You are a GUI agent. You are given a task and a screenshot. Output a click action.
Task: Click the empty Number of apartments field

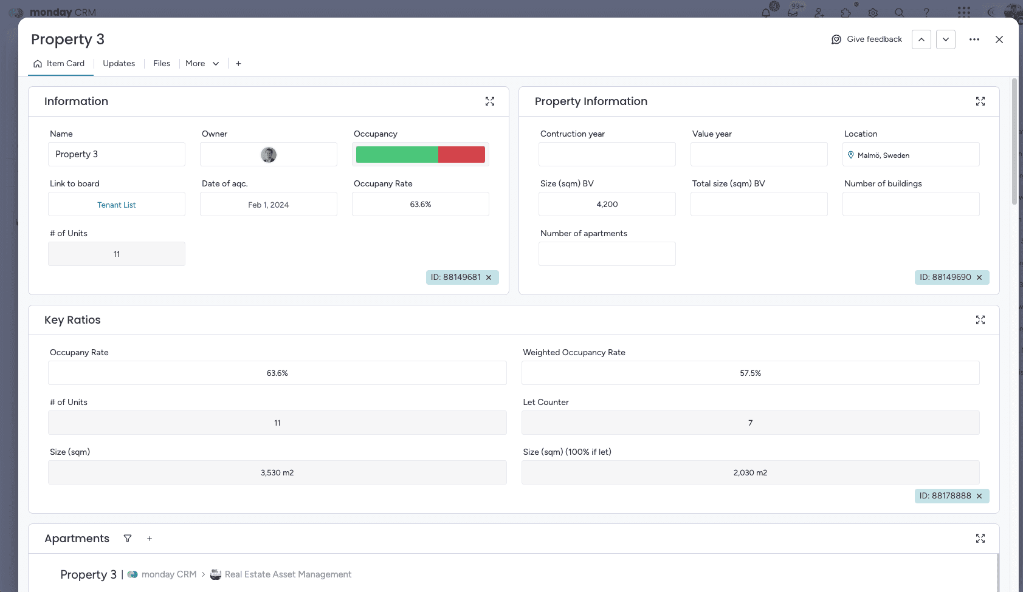(x=607, y=254)
